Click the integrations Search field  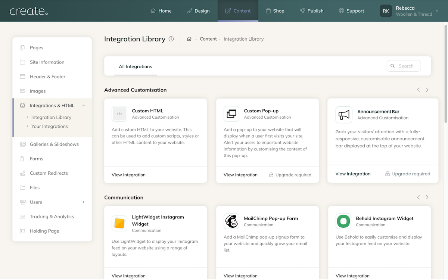(x=406, y=66)
